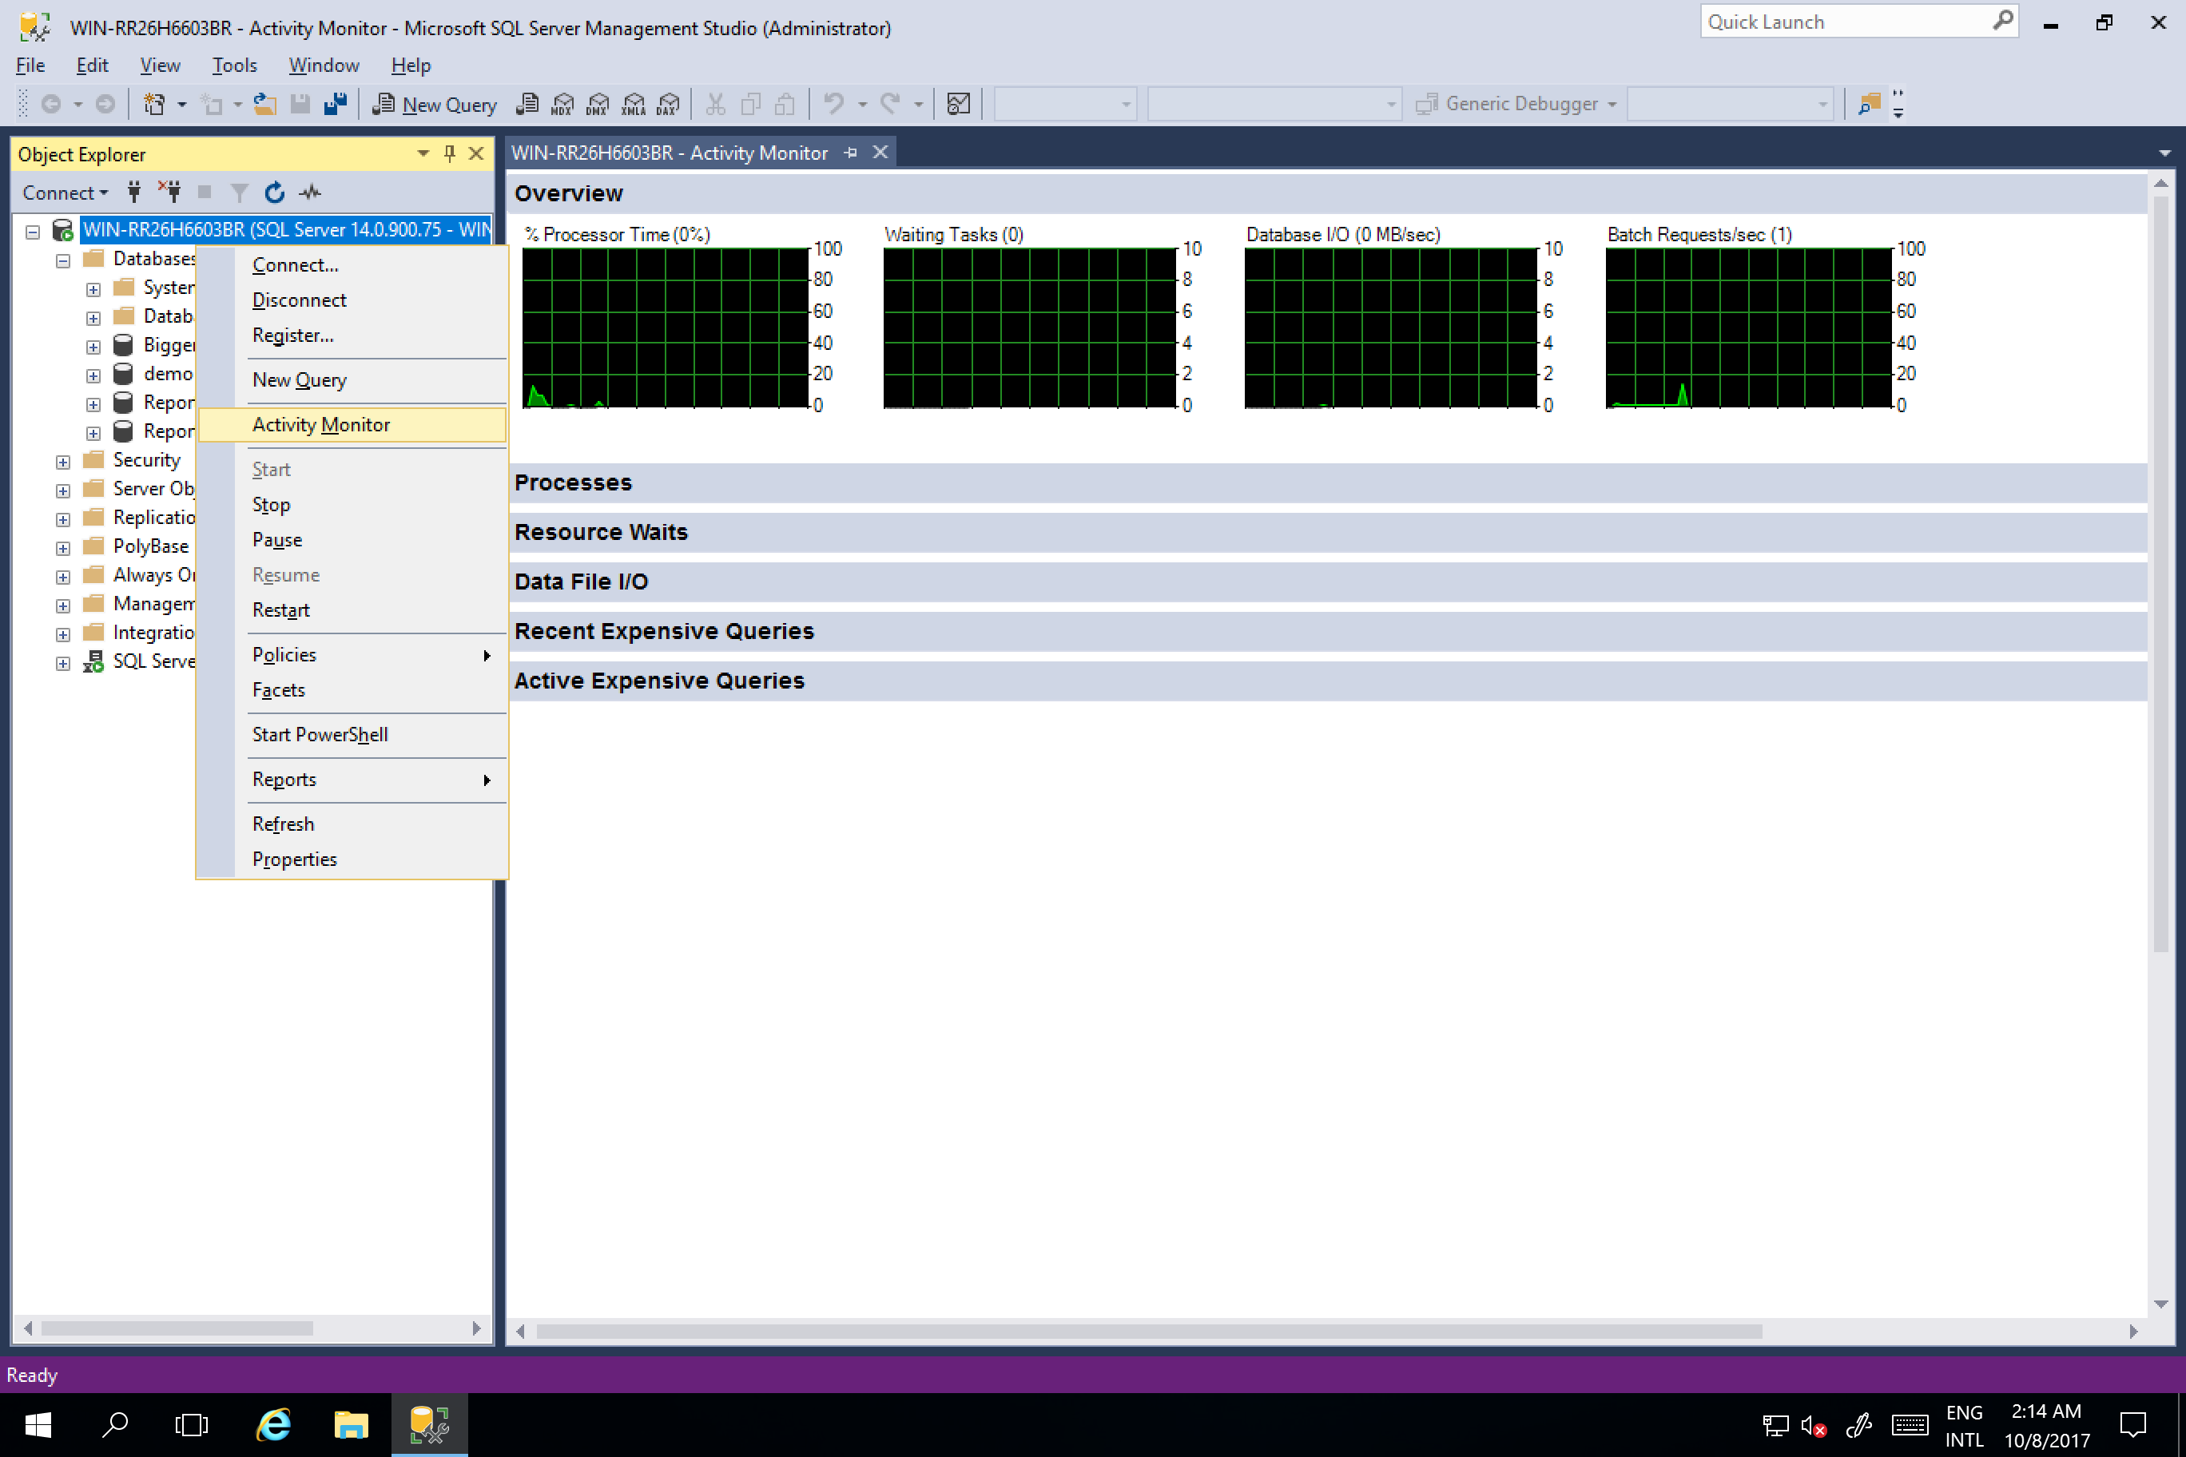Collapse the WIN-RR26H6603BR server node
This screenshot has height=1457, width=2186.
33,232
